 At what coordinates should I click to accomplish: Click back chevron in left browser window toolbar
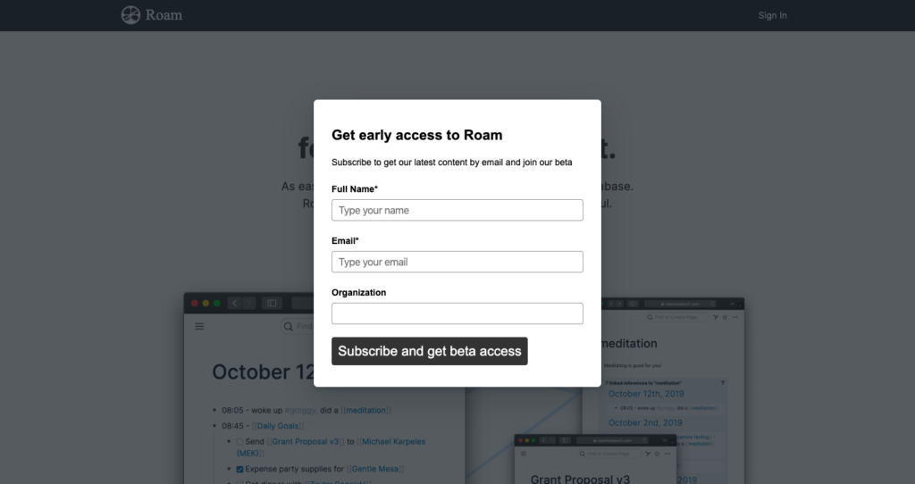click(x=235, y=304)
